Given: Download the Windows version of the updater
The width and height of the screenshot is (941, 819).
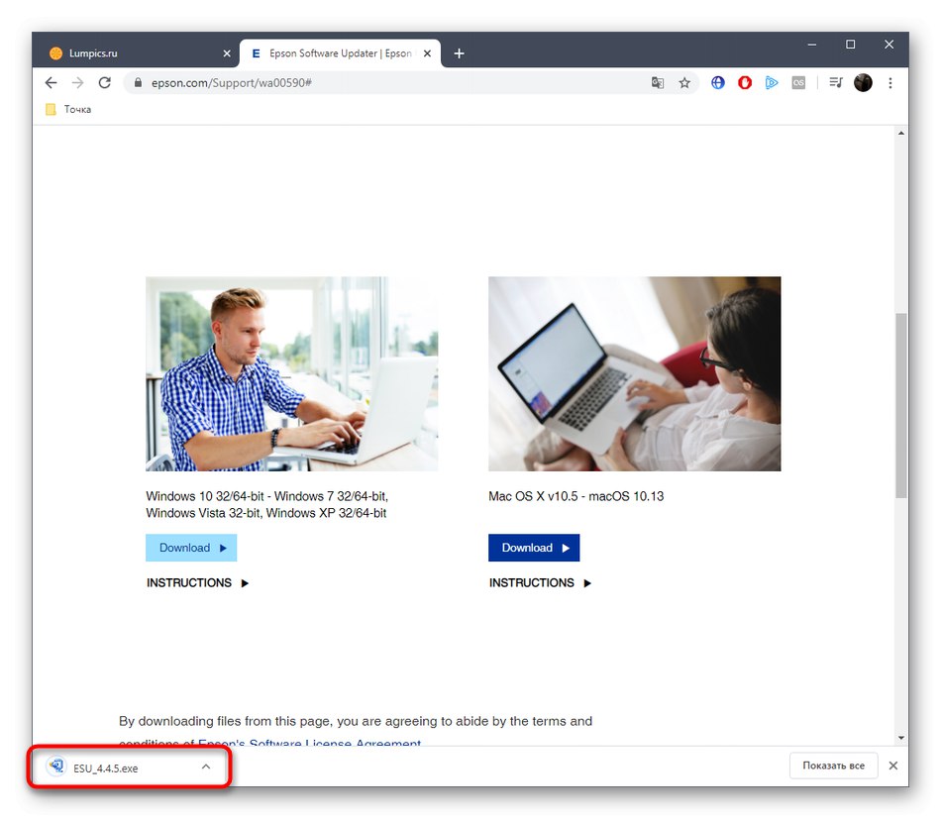Looking at the screenshot, I should pyautogui.click(x=191, y=548).
